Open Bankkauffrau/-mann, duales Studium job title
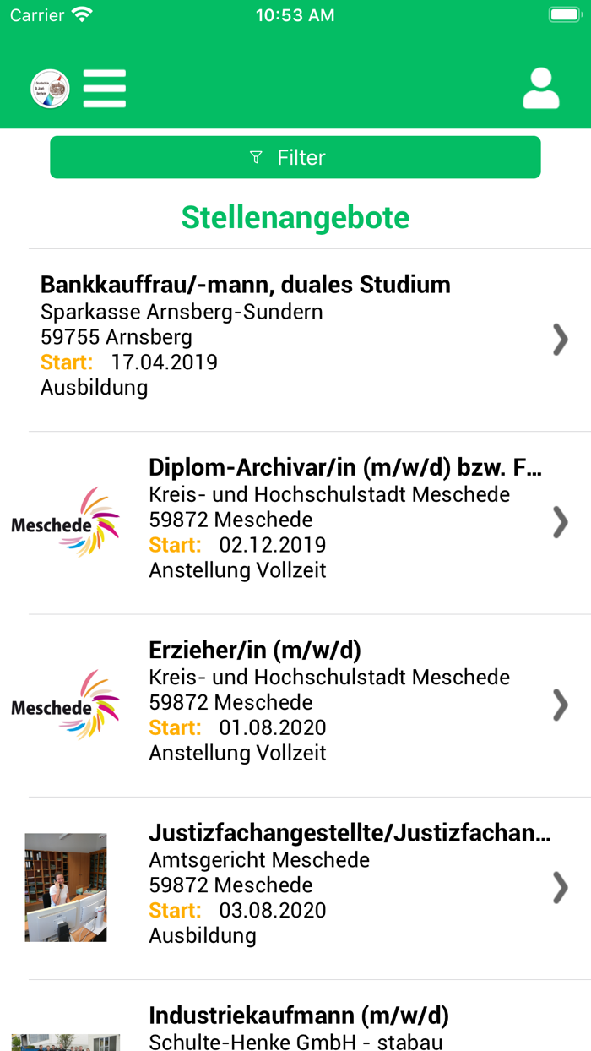Image resolution: width=591 pixels, height=1051 pixels. click(x=245, y=285)
